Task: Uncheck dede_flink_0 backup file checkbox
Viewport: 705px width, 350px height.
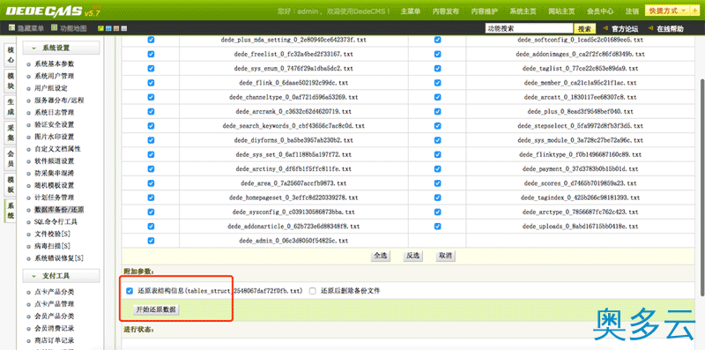Action: 151,83
